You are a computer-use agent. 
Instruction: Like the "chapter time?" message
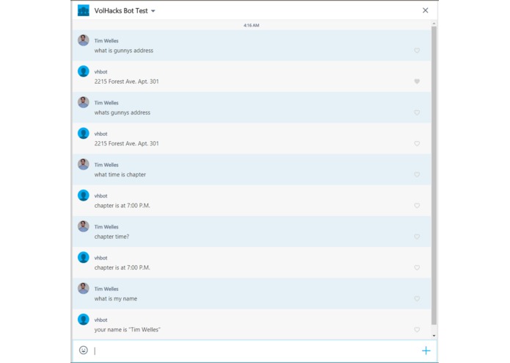(417, 237)
